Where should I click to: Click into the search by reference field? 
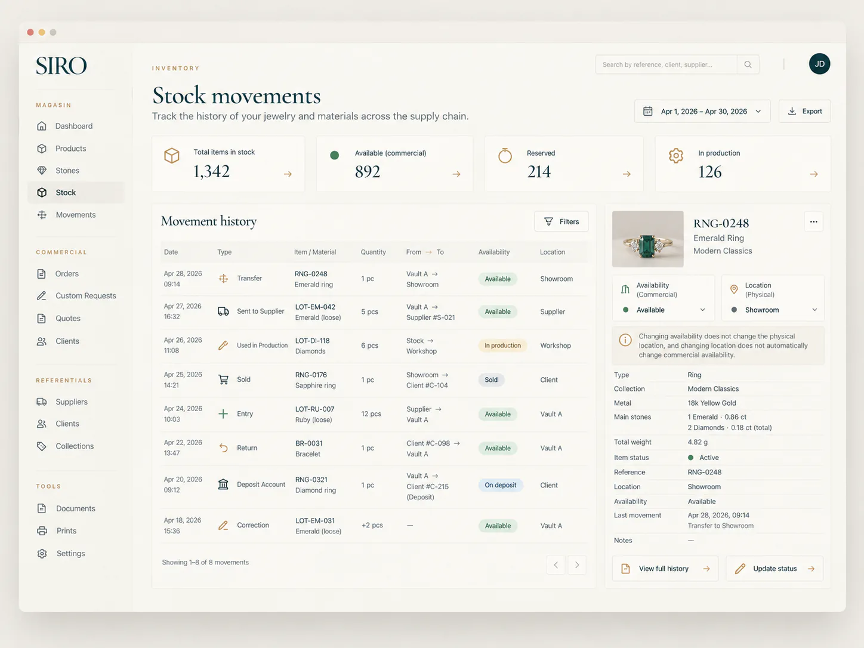click(x=666, y=64)
